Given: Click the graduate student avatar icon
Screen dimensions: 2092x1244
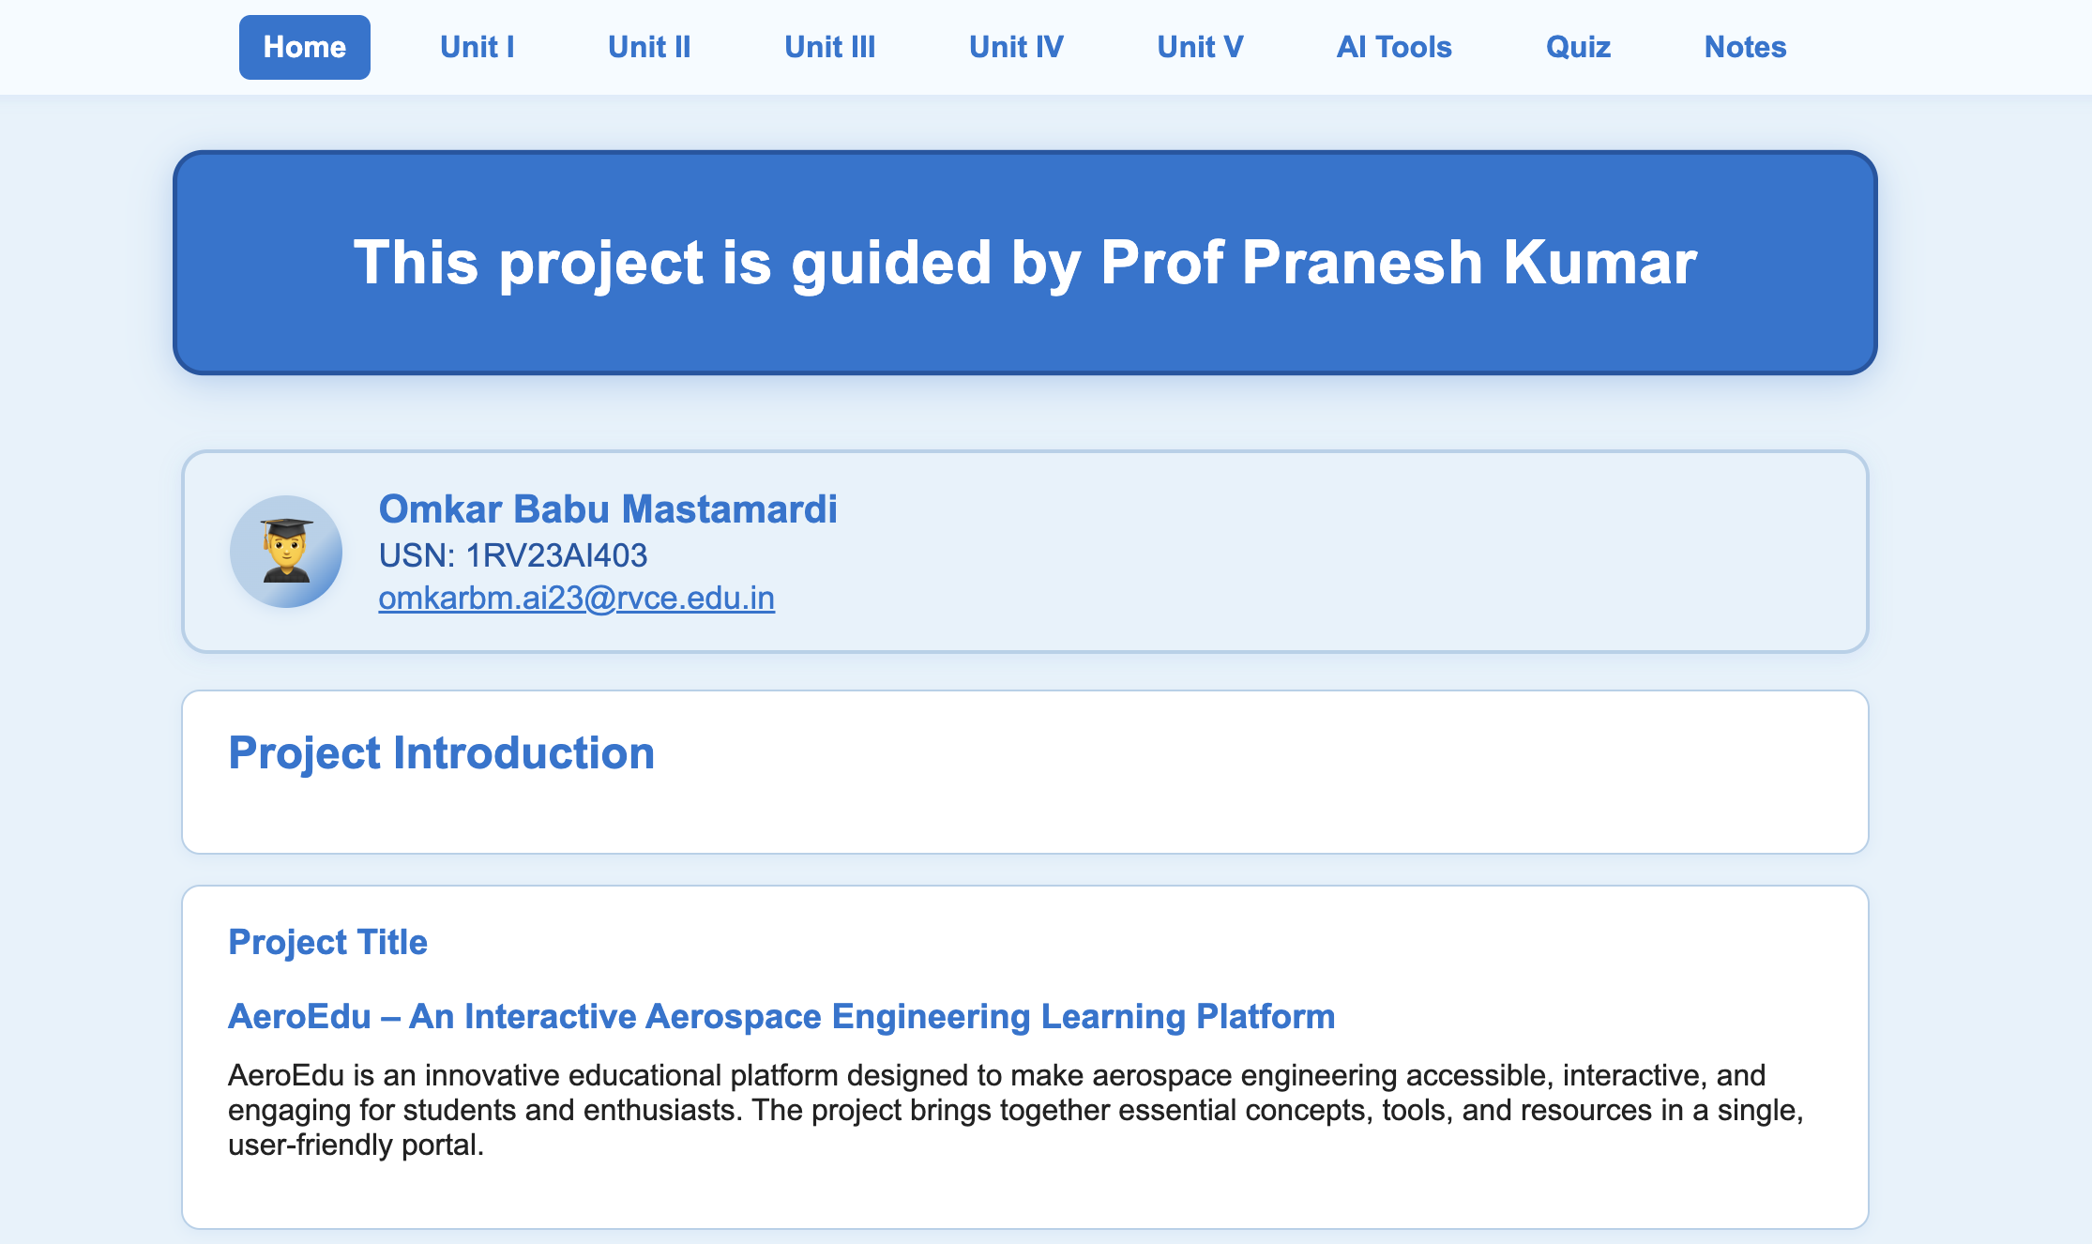Looking at the screenshot, I should click(286, 552).
